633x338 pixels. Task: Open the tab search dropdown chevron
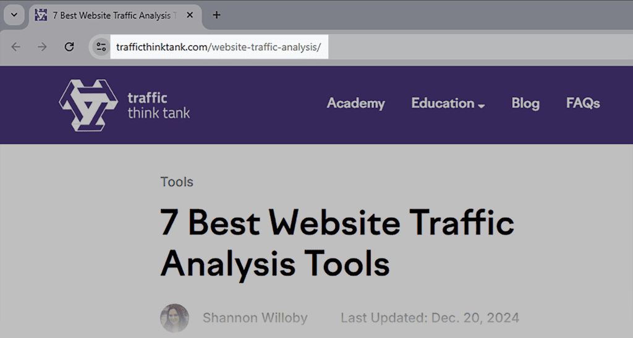(x=14, y=15)
